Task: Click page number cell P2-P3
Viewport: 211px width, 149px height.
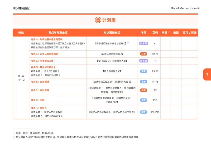Action: 155,54
